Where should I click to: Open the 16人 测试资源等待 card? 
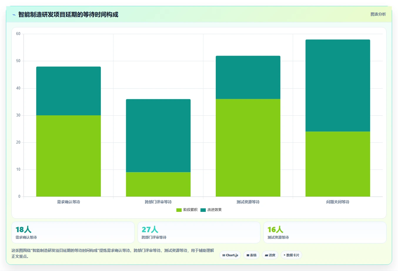(325, 232)
